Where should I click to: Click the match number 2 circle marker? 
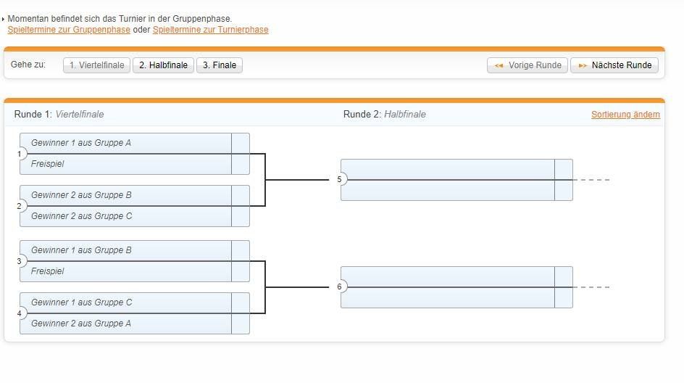point(20,206)
